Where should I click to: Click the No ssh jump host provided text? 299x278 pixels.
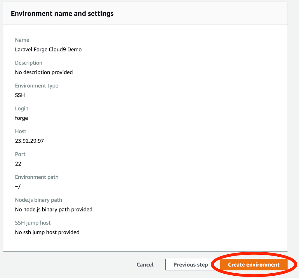pyautogui.click(x=47, y=232)
